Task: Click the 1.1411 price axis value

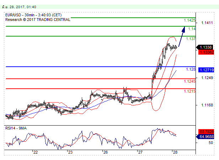Action: click(207, 23)
